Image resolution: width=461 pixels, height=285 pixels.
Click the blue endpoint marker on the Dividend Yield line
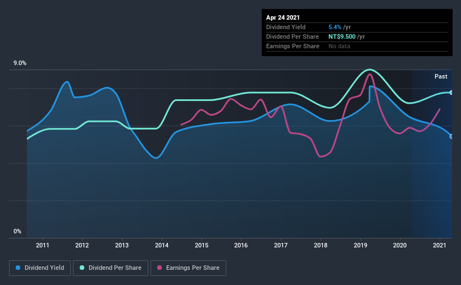(451, 137)
